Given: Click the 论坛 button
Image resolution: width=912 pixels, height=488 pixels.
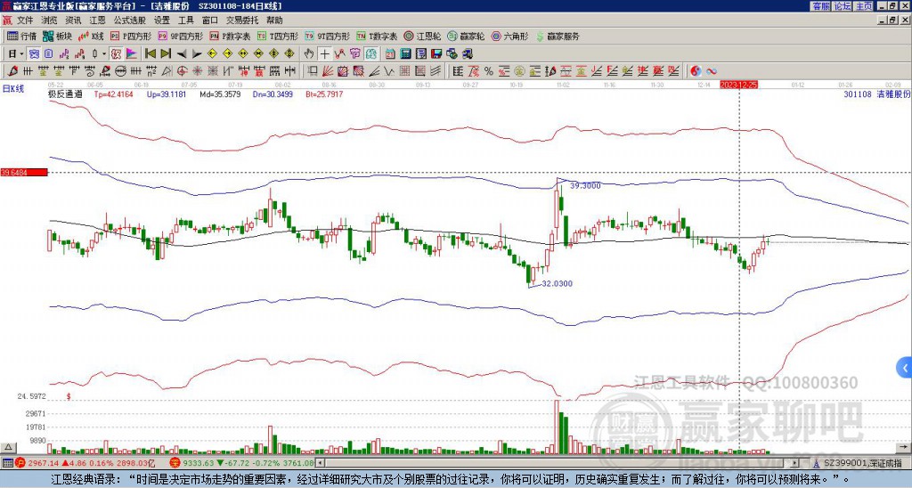Looking at the screenshot, I should pyautogui.click(x=843, y=6).
